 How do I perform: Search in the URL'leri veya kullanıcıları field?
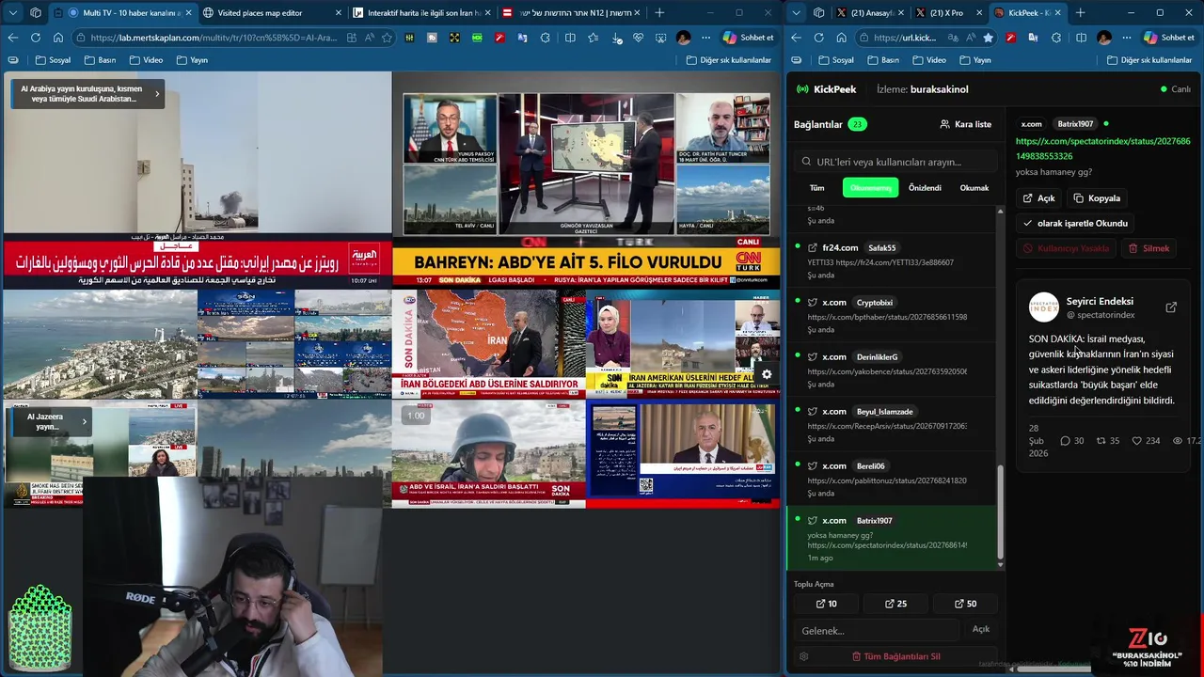click(895, 162)
